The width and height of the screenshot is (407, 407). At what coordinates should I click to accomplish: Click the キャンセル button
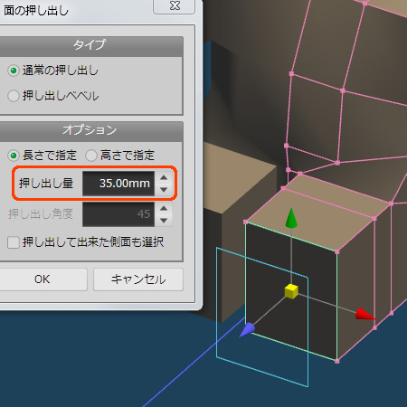coord(138,279)
